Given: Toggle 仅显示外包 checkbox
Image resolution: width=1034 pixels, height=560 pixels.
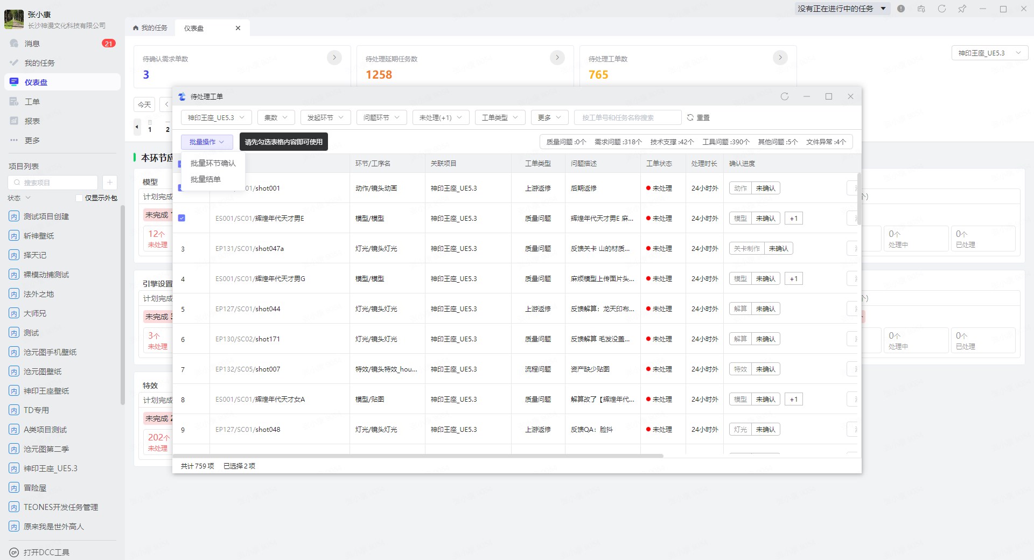Looking at the screenshot, I should click(79, 198).
